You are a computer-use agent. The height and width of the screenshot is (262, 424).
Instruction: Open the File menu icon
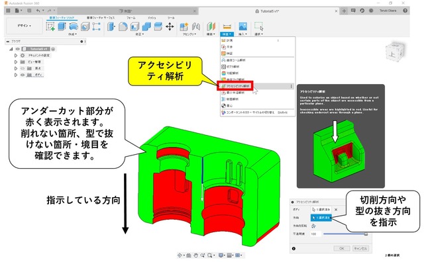[17, 11]
